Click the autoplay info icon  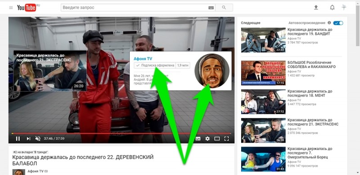(x=329, y=23)
